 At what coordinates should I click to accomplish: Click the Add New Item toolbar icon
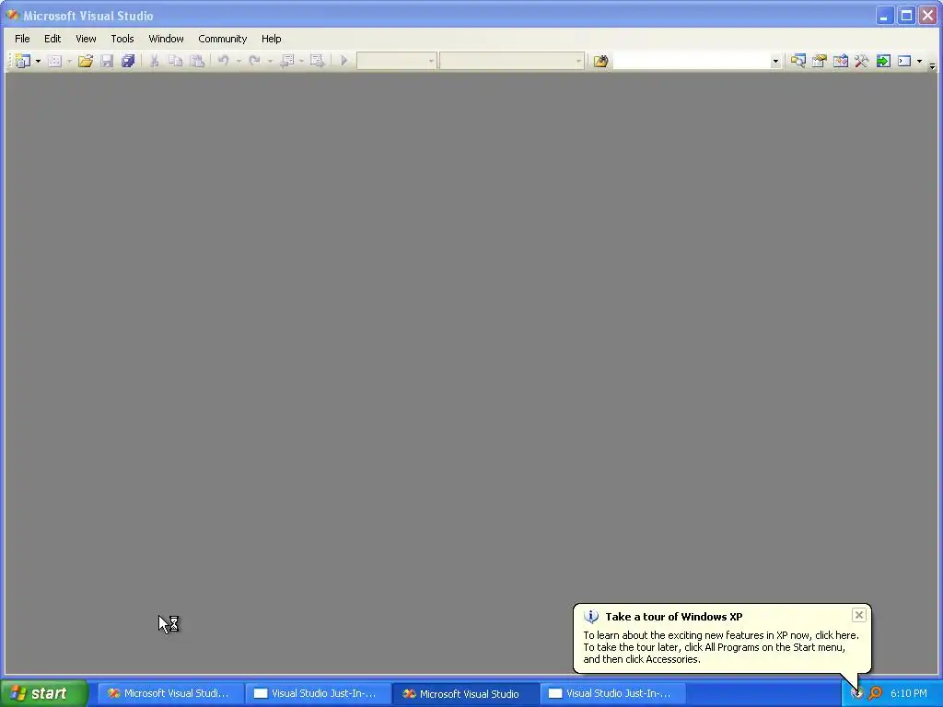pyautogui.click(x=54, y=61)
